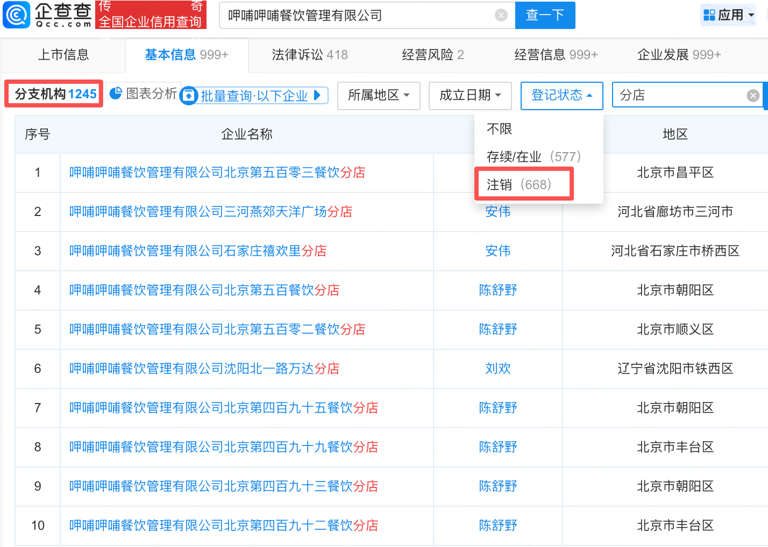
Task: Clear the company search box text
Action: click(x=501, y=15)
